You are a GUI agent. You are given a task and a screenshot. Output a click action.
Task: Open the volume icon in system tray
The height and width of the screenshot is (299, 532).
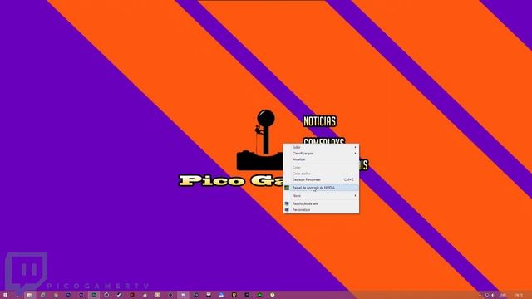click(493, 296)
